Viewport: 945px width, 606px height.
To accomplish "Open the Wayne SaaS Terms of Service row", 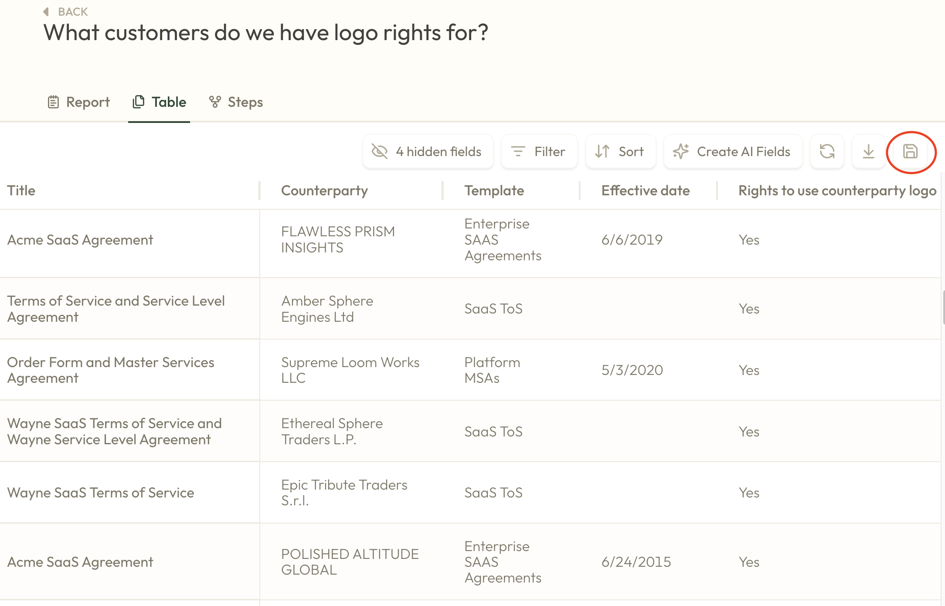I will point(101,493).
